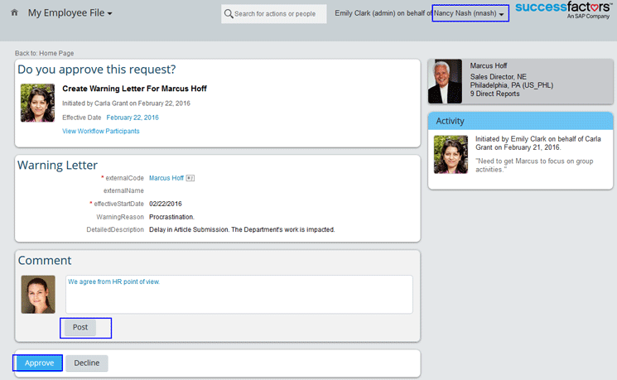Screen dimensions: 617x380
Task: Click the commenter avatar in Comment section
Action: tap(37, 294)
